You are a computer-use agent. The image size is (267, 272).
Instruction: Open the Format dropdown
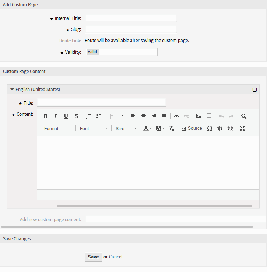[x=58, y=128]
